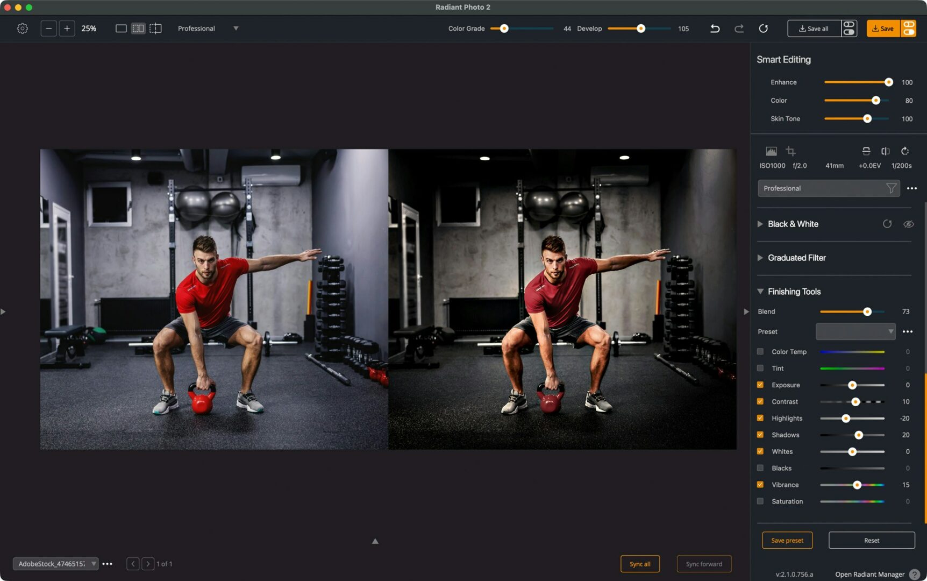Viewport: 927px width, 581px height.
Task: Select the crop tool icon
Action: (790, 151)
